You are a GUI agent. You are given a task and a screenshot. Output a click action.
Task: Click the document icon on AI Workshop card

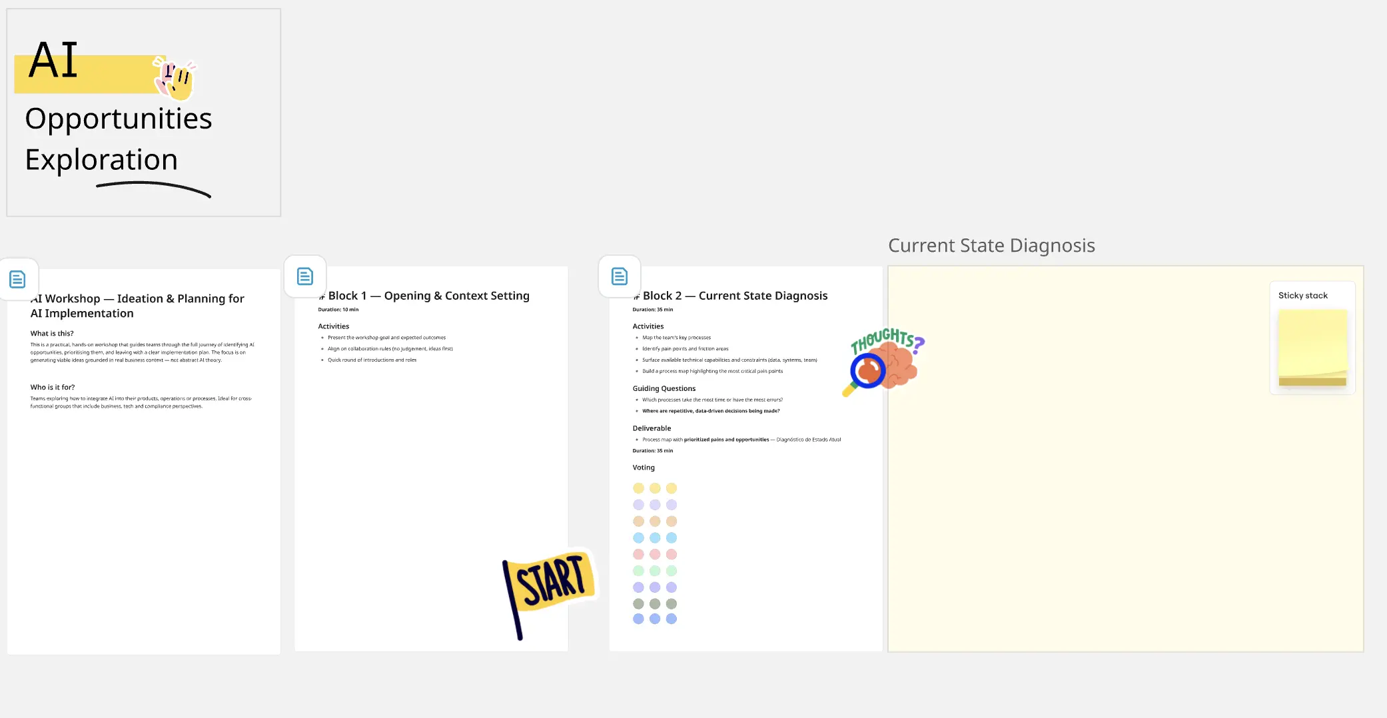[x=17, y=279]
